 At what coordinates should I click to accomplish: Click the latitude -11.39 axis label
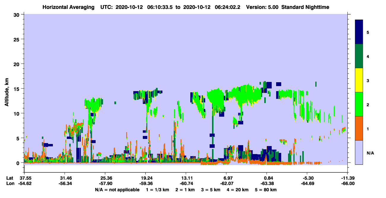(x=348, y=178)
